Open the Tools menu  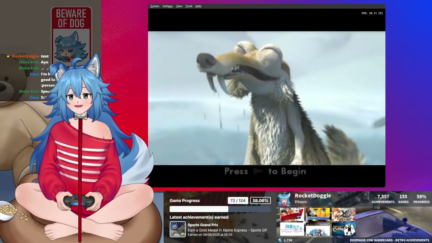pyautogui.click(x=189, y=6)
